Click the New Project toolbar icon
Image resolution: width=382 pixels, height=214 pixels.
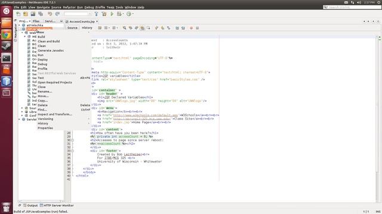[x=26, y=14]
